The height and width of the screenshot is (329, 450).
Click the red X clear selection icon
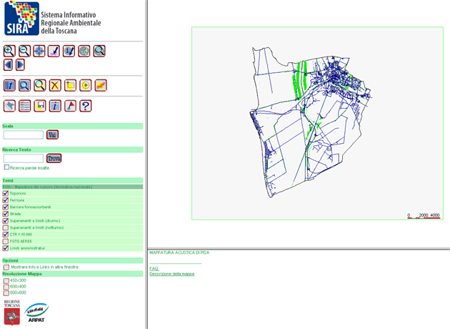coord(55,86)
